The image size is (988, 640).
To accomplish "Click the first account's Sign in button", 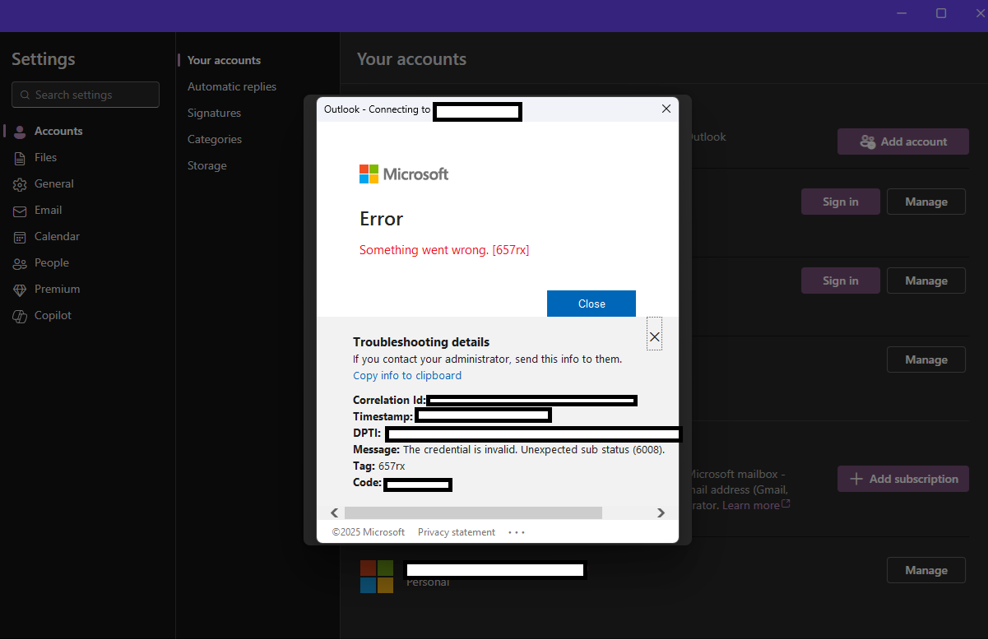I will click(841, 202).
